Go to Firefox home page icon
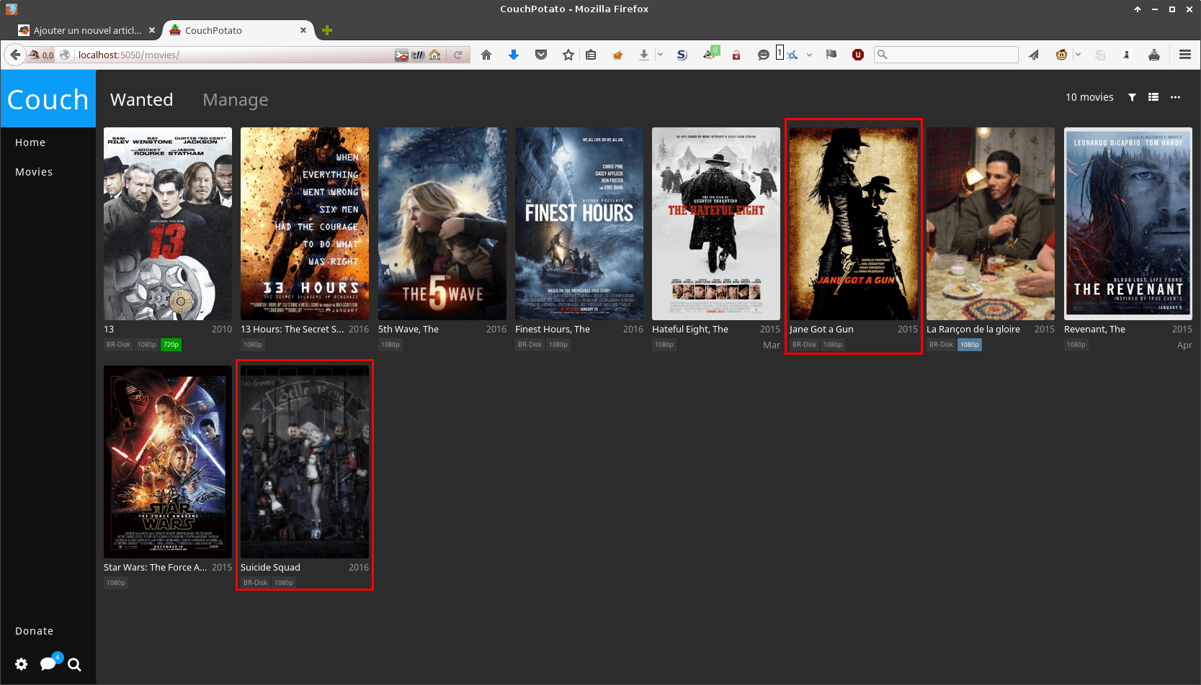Screen dimensions: 1201x685 [x=486, y=55]
